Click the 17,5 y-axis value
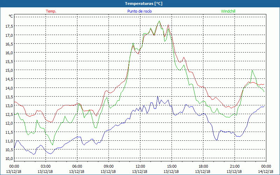The width and height of the screenshot is (280, 175). 9,26
